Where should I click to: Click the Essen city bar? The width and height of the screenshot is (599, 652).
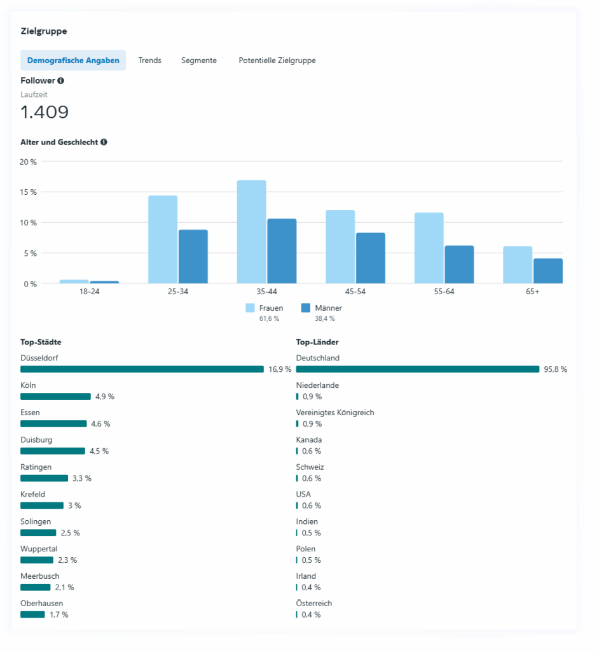[53, 424]
